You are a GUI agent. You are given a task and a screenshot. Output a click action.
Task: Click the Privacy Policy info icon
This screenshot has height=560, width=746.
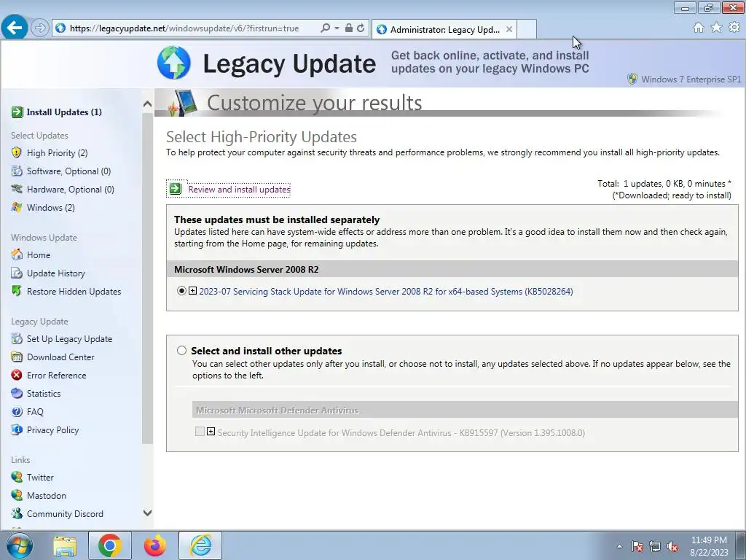pyautogui.click(x=17, y=429)
